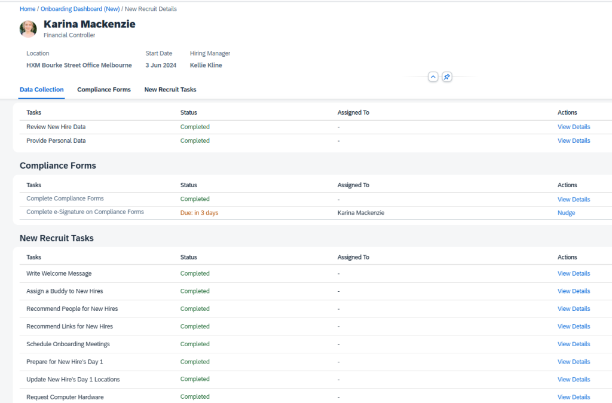
Task: View Details for Review New Hire Data
Action: click(573, 127)
